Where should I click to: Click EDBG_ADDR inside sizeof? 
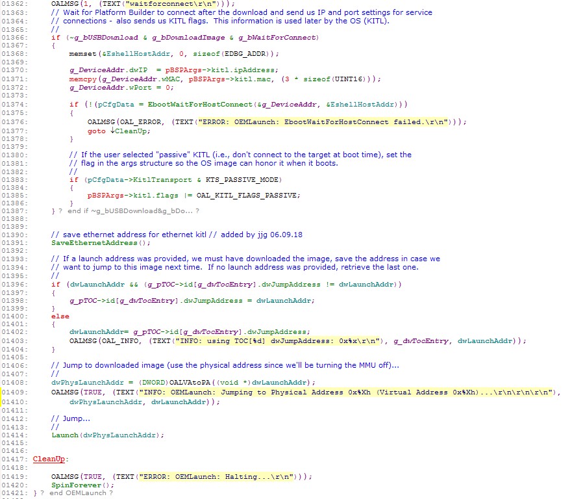click(245, 53)
